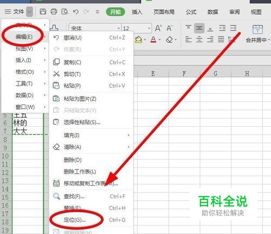This screenshot has width=271, height=234.
Task: Expand the 清除(A) submenu
Action: click(x=91, y=147)
